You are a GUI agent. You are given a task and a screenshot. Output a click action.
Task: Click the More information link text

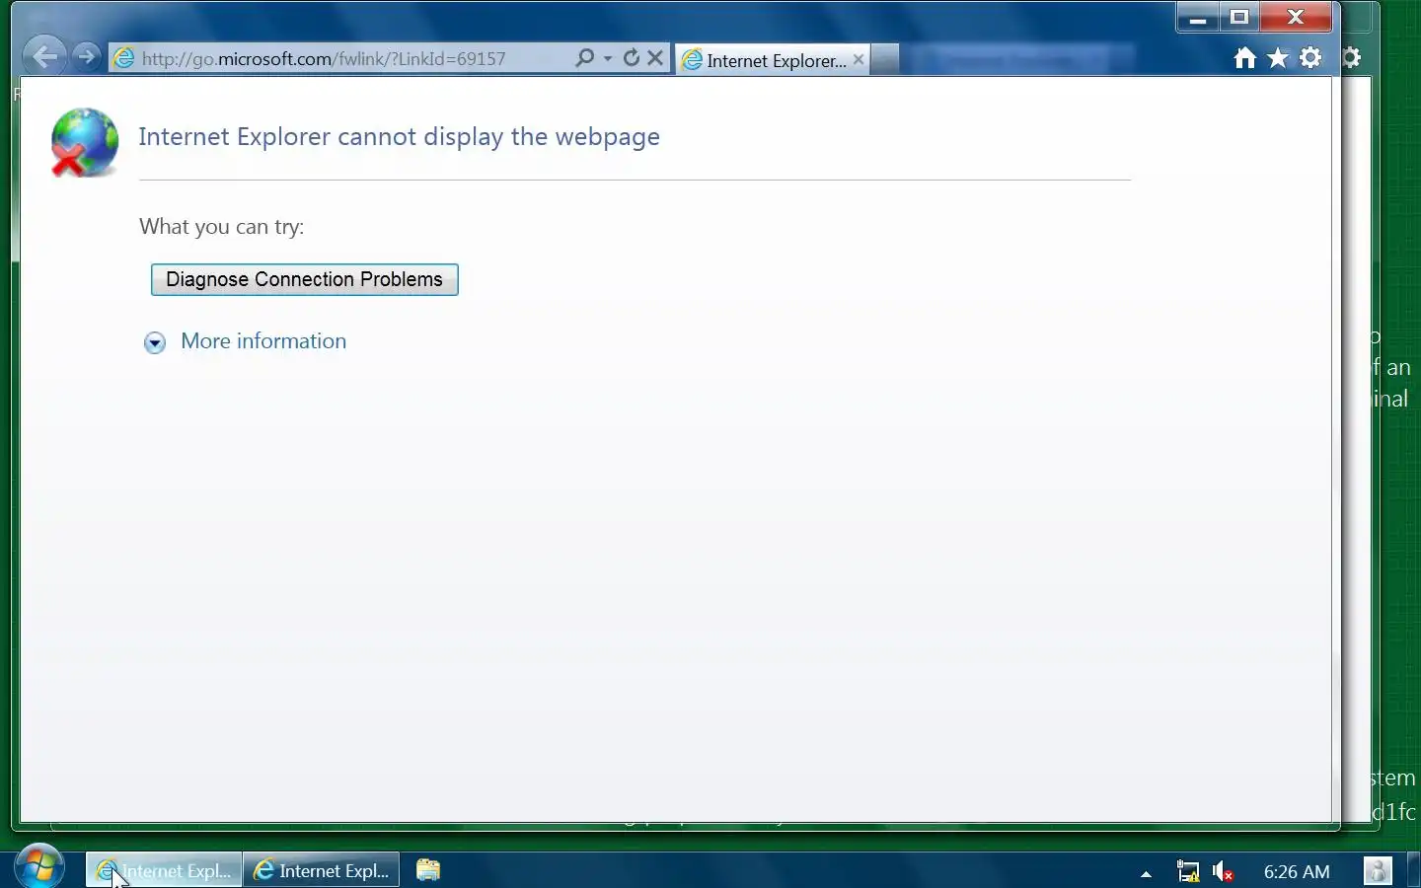point(263,341)
